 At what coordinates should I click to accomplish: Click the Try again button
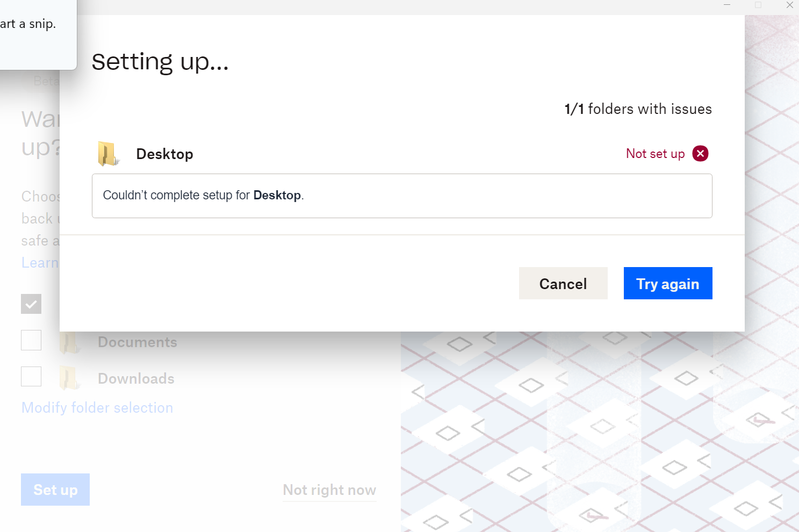tap(667, 283)
